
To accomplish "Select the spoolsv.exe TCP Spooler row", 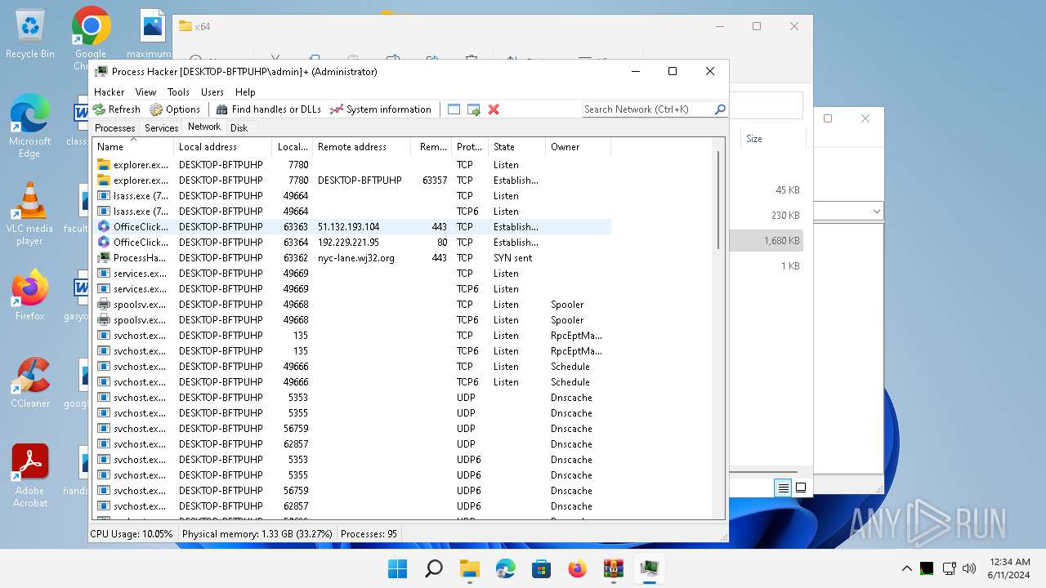I will tap(352, 305).
